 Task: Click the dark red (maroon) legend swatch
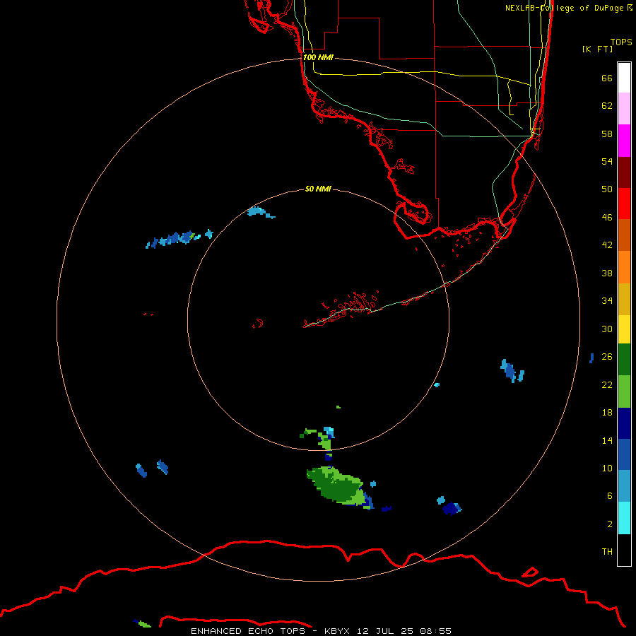pyautogui.click(x=624, y=172)
